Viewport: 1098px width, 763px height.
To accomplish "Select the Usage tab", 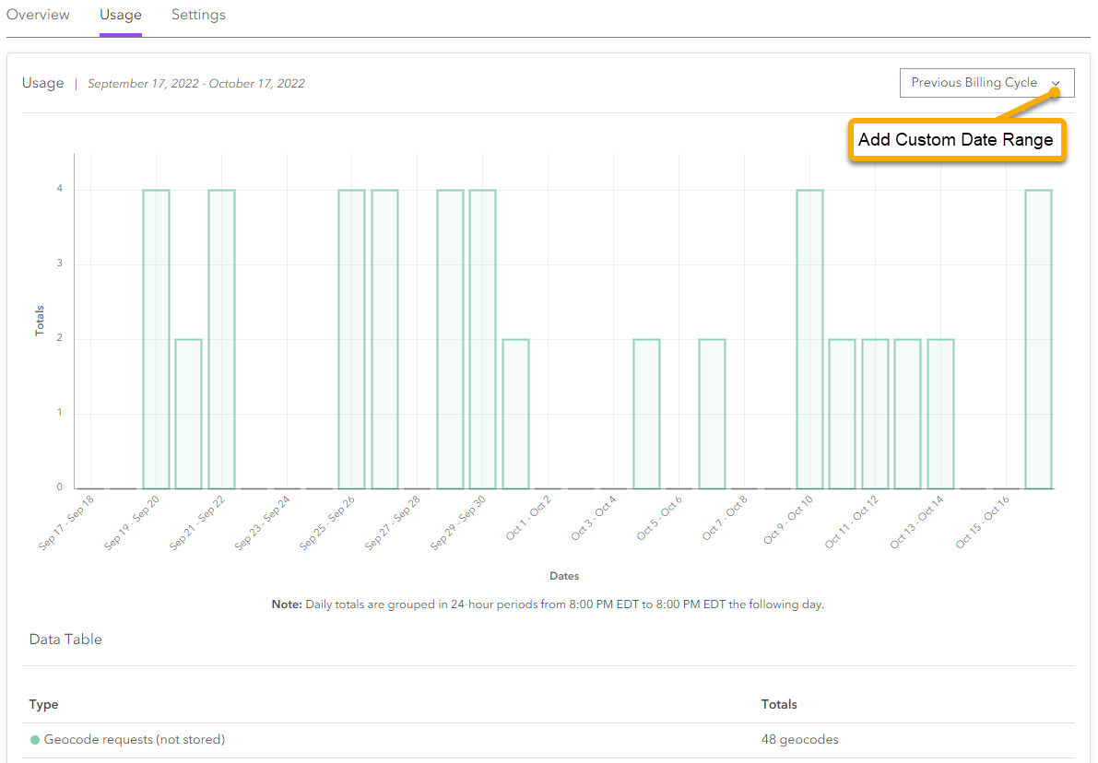I will (x=121, y=15).
